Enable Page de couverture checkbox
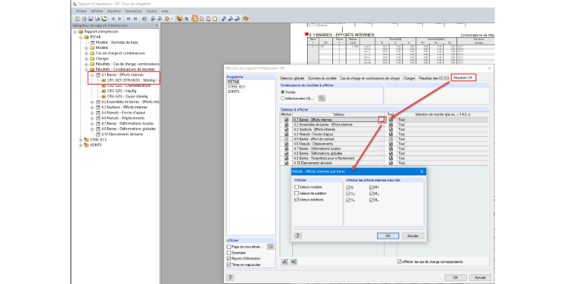 [x=229, y=247]
